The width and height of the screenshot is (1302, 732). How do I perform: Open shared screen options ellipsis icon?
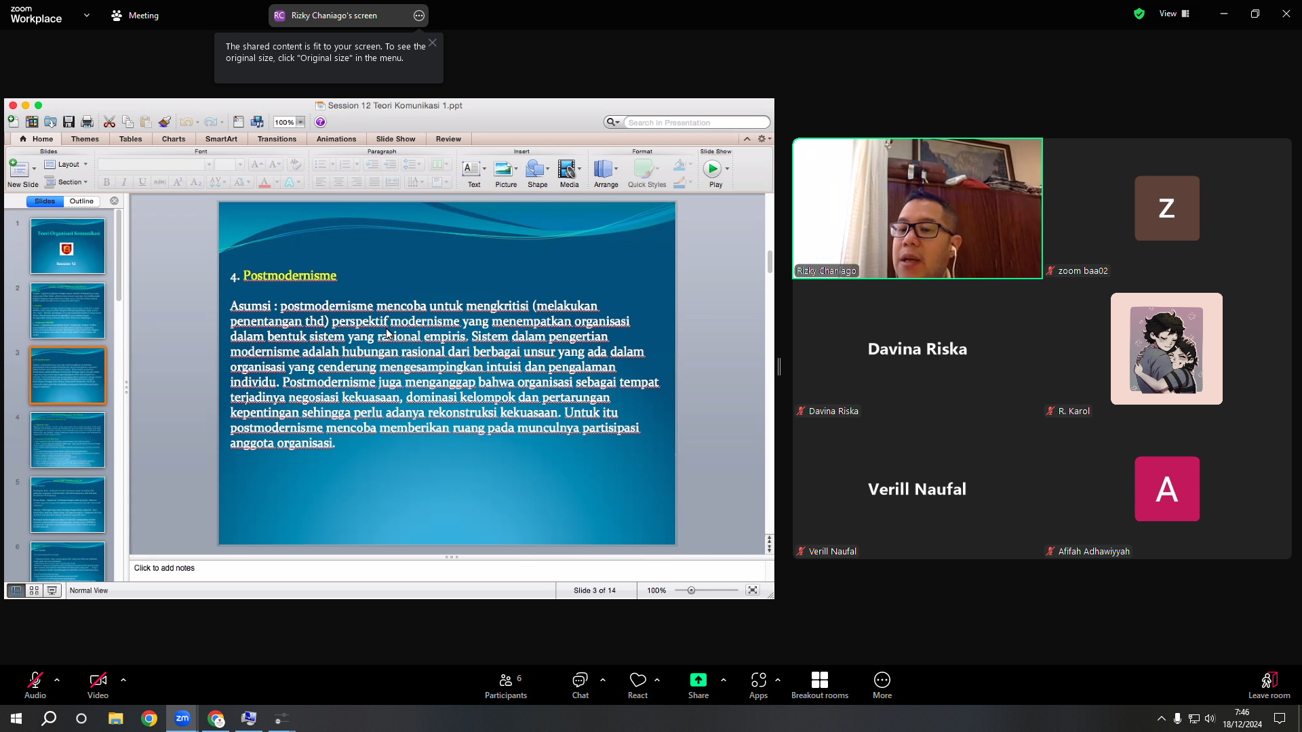pyautogui.click(x=419, y=16)
